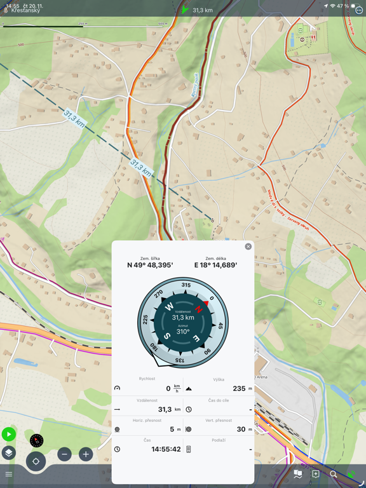Tap the restaurant POI icon on map
This screenshot has width=366, height=488.
(x=313, y=37)
